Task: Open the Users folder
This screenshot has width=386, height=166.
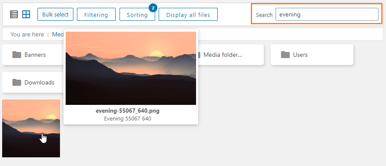Action: coord(312,55)
